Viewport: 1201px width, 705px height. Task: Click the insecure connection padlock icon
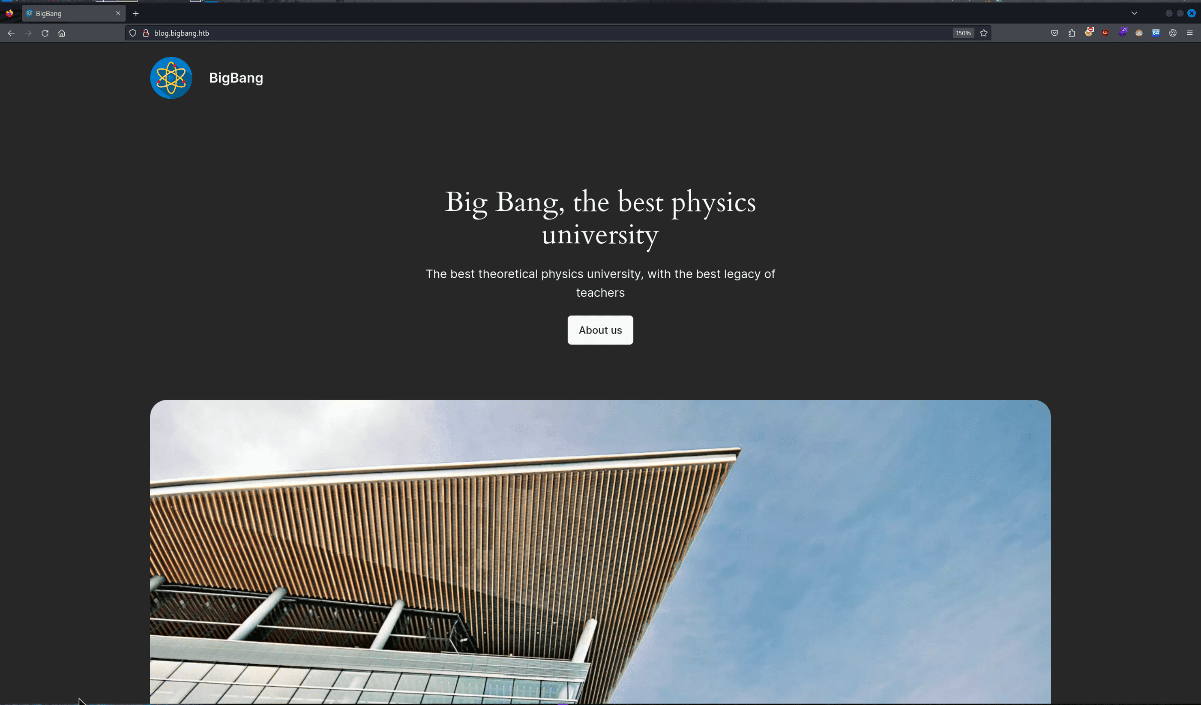point(146,33)
